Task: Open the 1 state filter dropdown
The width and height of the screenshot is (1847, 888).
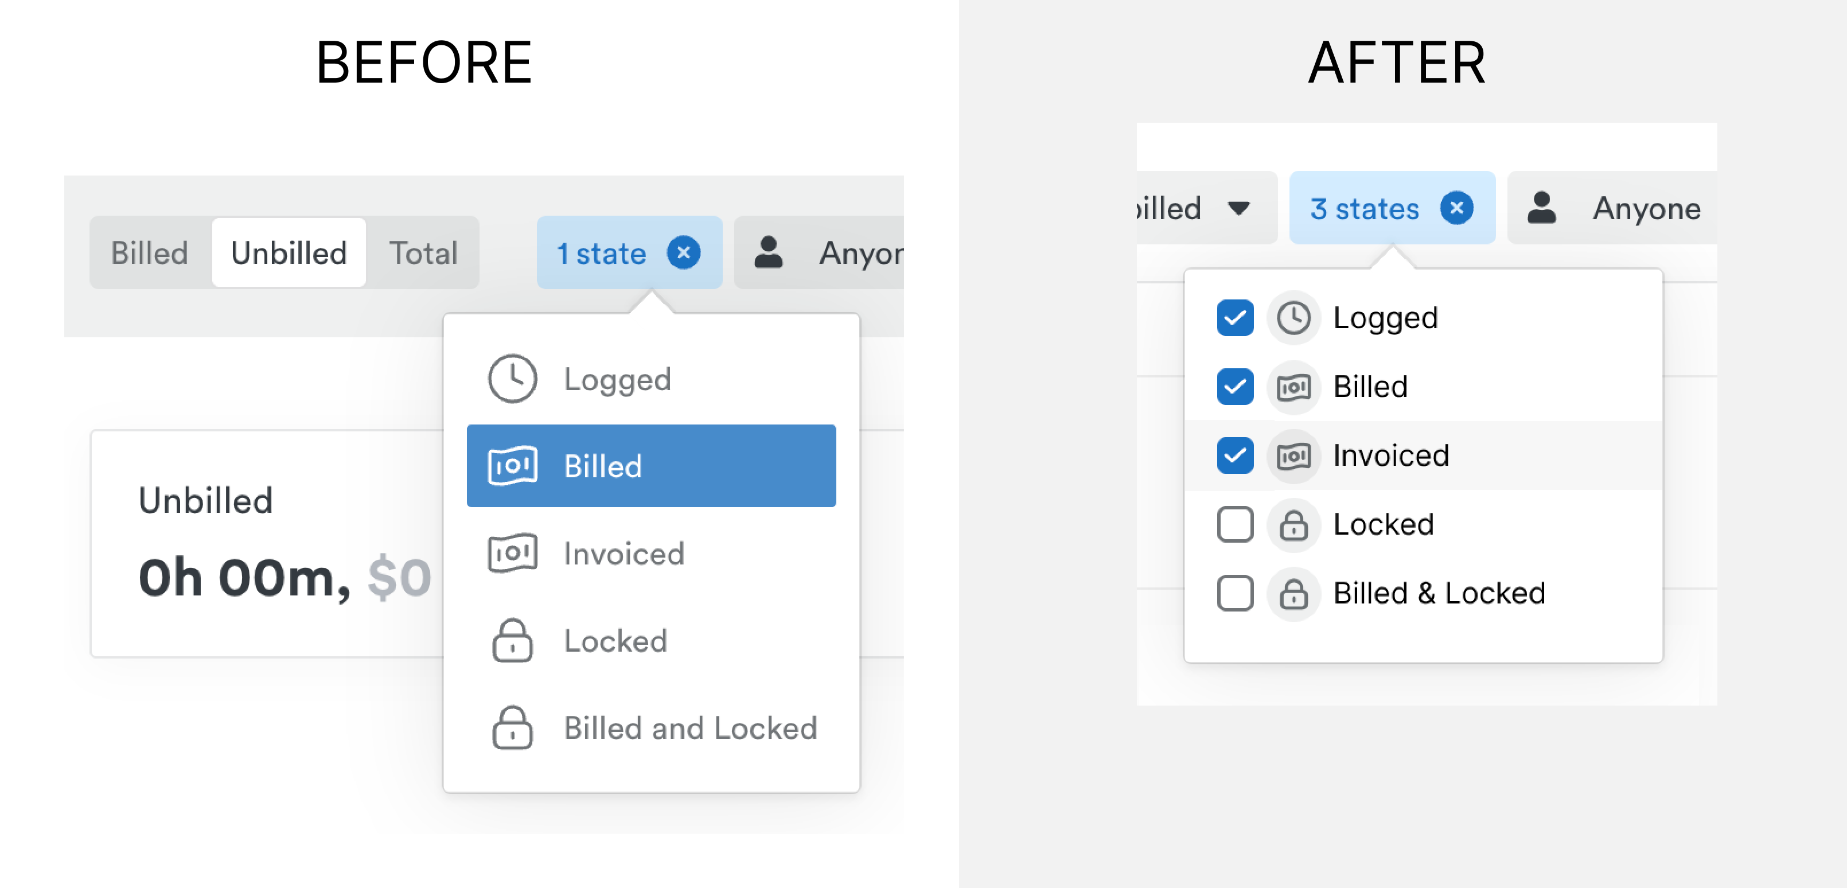Action: [601, 253]
